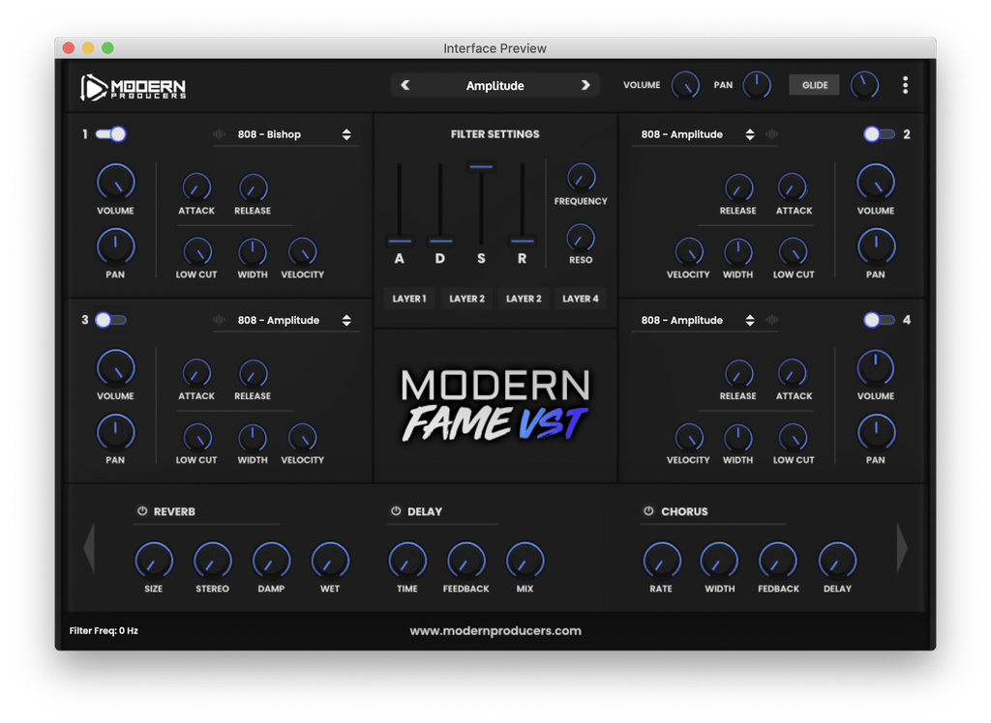
Task: Click the audition speaker icon for channel 2's sample
Action: click(769, 134)
